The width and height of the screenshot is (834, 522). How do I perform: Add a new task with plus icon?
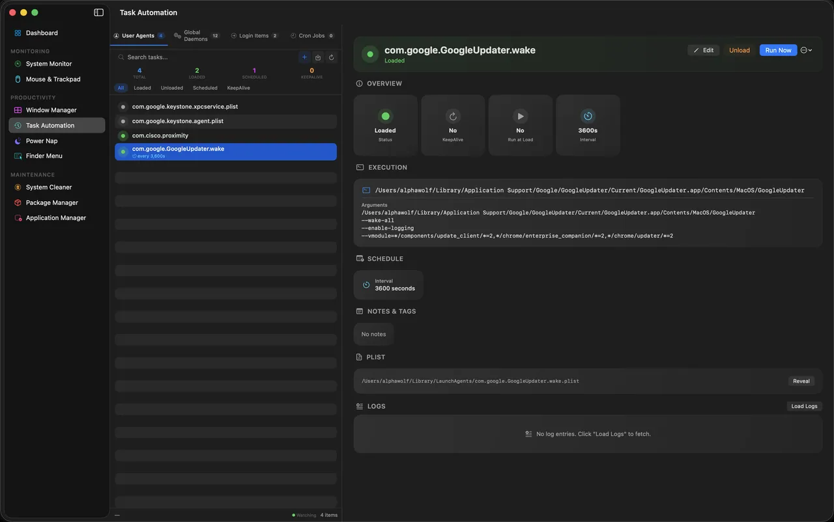tap(304, 57)
